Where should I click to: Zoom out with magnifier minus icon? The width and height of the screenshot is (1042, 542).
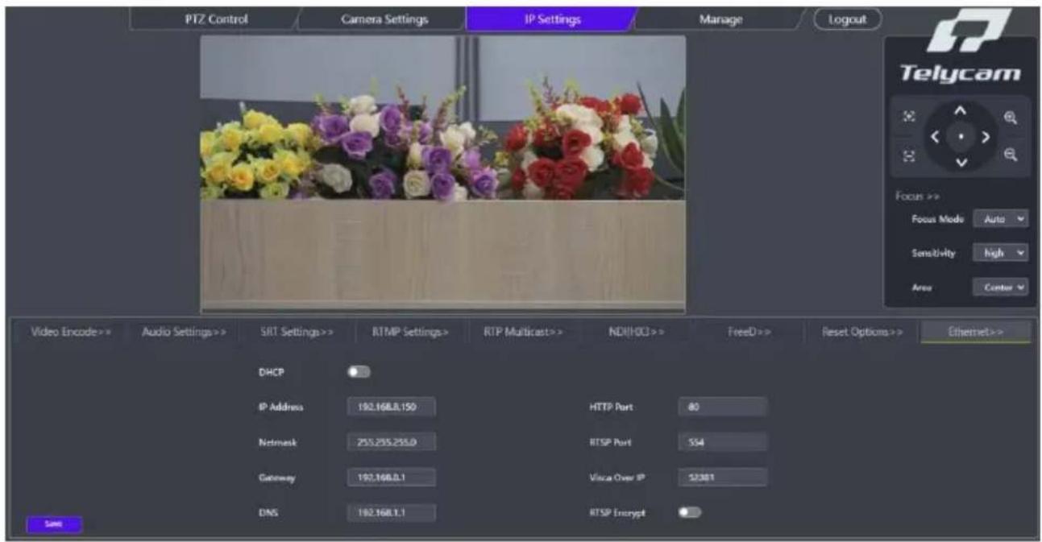[x=1011, y=156]
